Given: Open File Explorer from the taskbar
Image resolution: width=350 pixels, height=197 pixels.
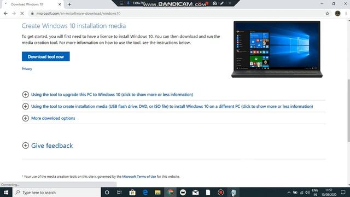Looking at the screenshot, I should pyautogui.click(x=157, y=192).
